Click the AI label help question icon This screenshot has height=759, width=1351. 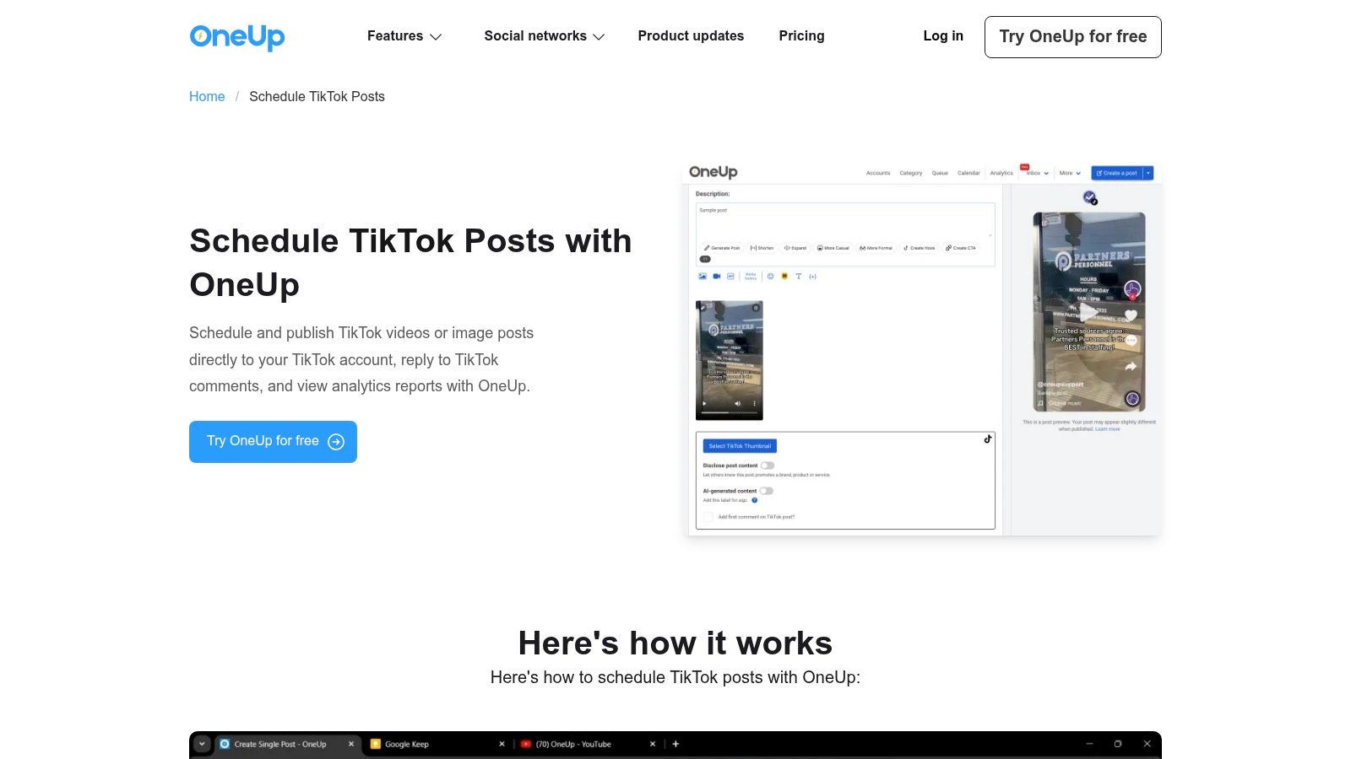755,500
